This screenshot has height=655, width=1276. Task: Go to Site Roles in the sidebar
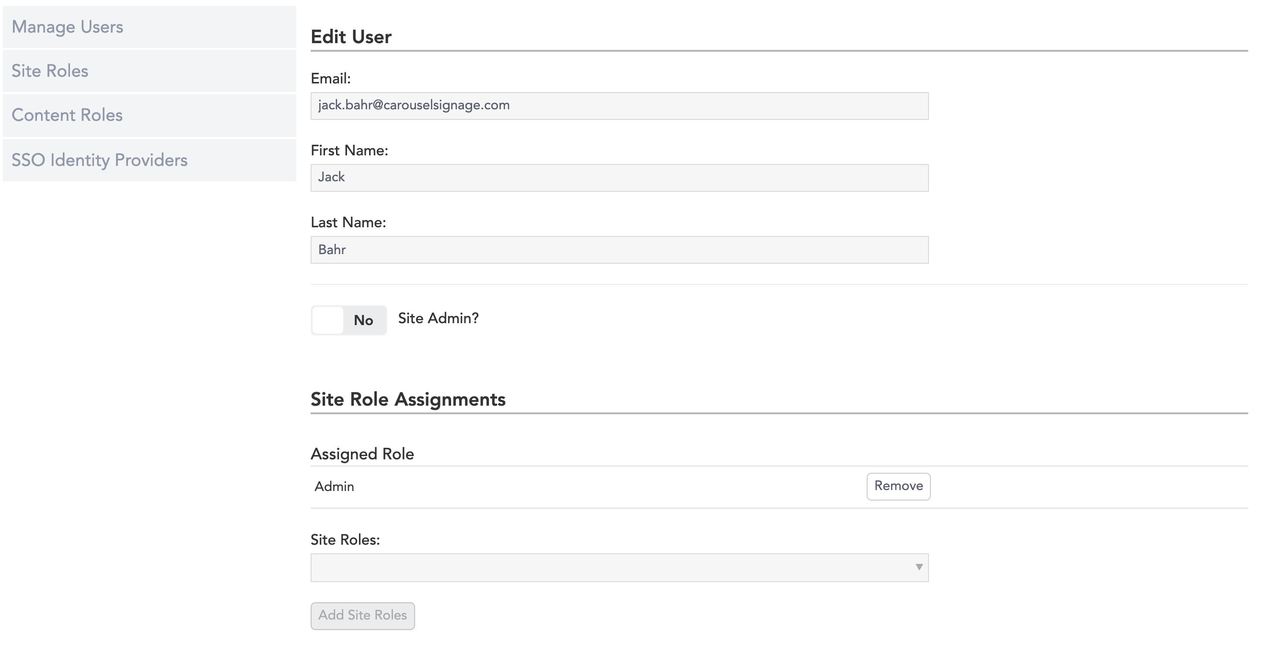[x=50, y=71]
